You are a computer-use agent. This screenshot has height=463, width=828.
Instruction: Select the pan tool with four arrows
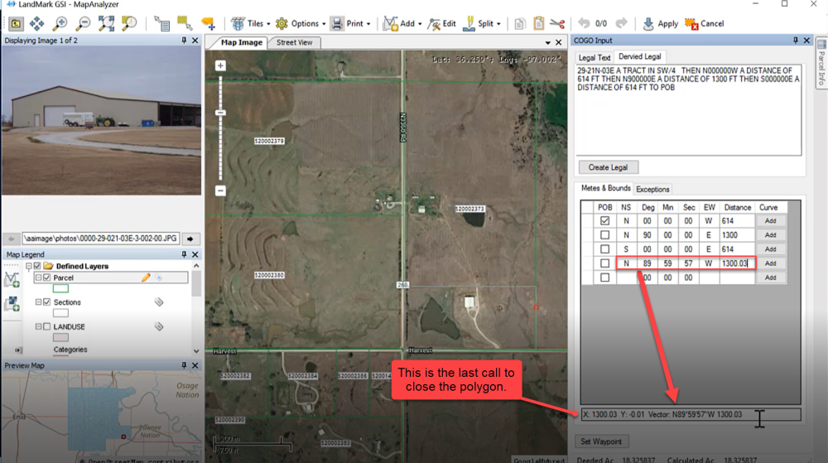(x=36, y=23)
